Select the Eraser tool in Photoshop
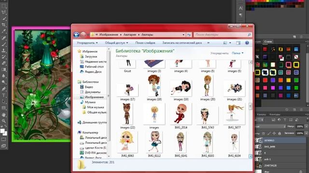Viewport: 309px width, 173px height. 4,63
